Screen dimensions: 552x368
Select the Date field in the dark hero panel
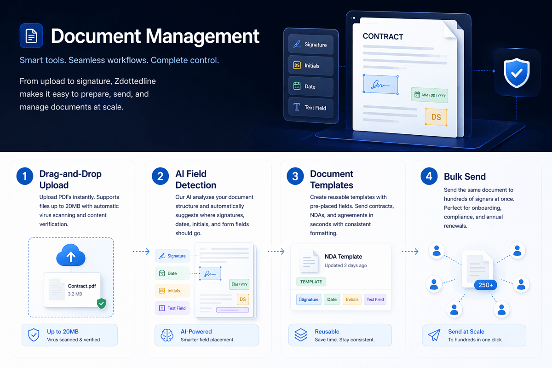click(311, 86)
